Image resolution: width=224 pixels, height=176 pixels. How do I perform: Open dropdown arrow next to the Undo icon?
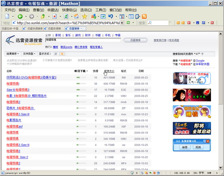click(116, 17)
